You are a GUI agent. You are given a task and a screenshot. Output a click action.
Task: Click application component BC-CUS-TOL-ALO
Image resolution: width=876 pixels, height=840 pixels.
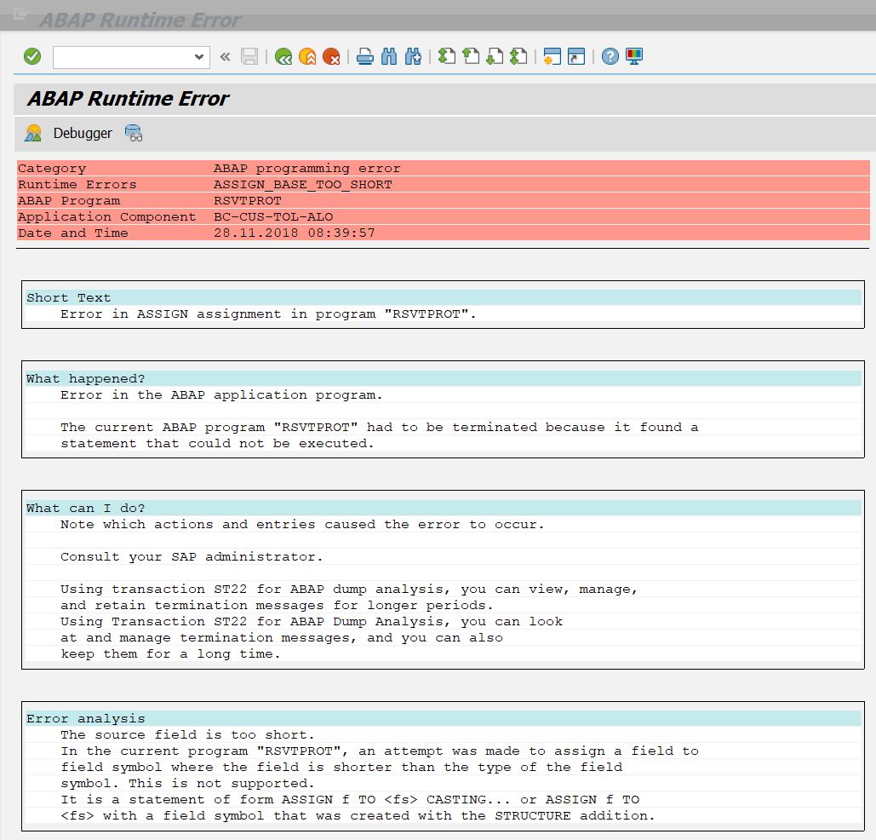273,217
